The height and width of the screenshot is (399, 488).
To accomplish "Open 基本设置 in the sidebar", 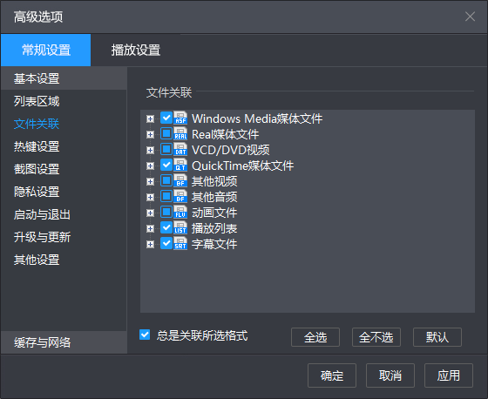I will tap(64, 78).
